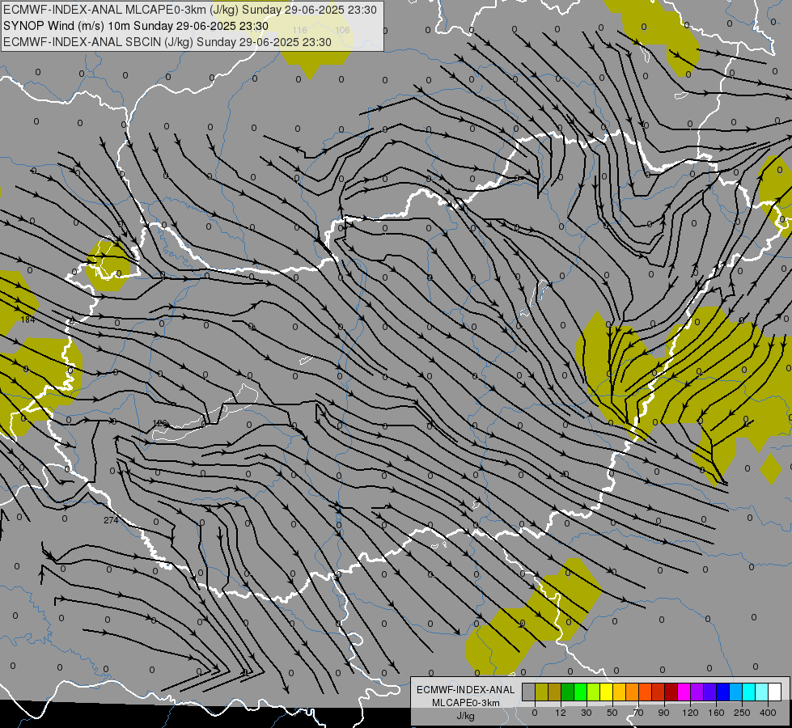Click the legend tick value 250
Image resolution: width=792 pixels, height=728 pixels.
[742, 713]
